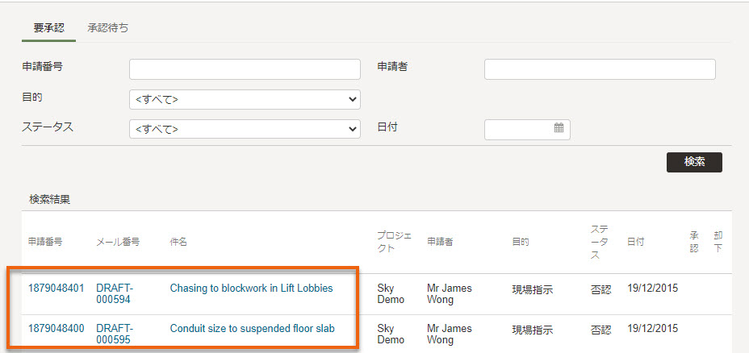749x353 pixels.
Task: Sort by 件名 column header
Action: point(178,242)
